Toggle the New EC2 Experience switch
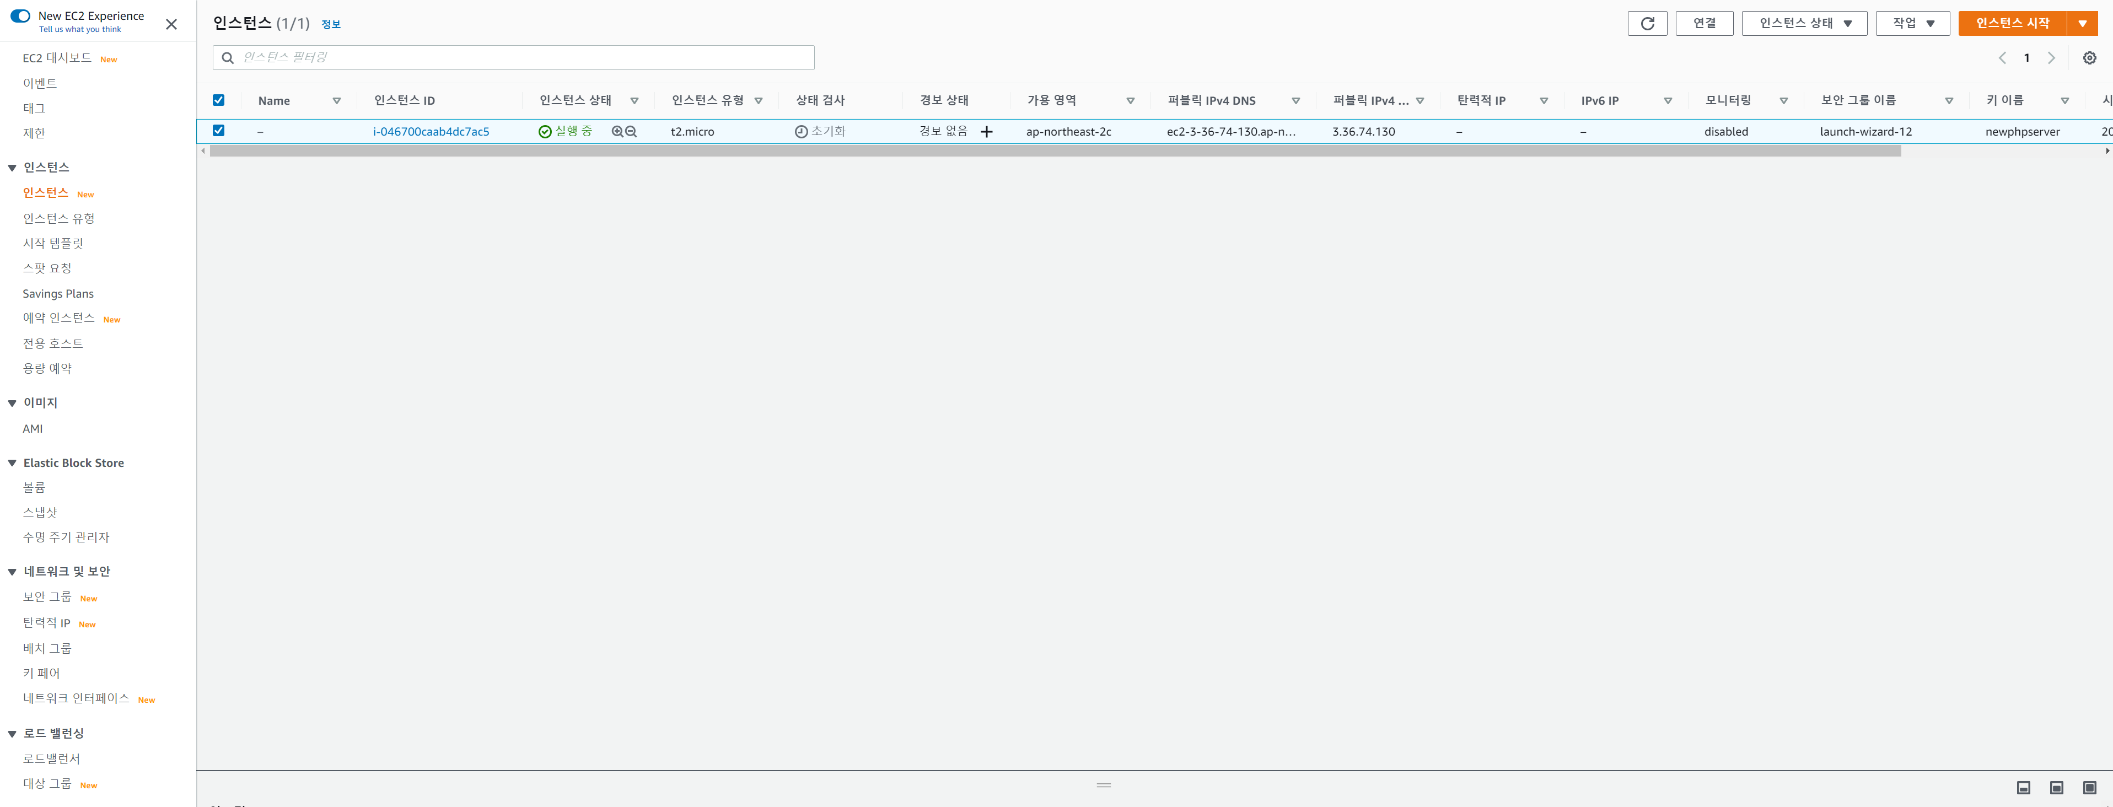Viewport: 2113px width, 807px height. pos(20,15)
